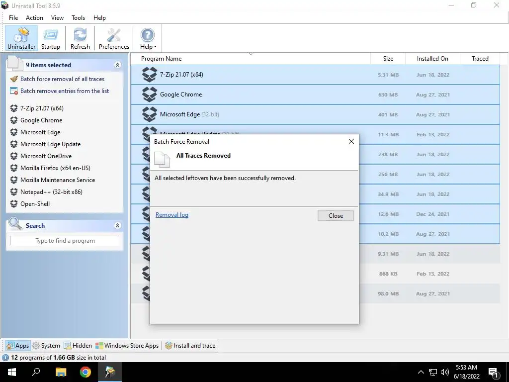Open the Help toolbar dropdown
The width and height of the screenshot is (509, 382).
click(x=148, y=38)
